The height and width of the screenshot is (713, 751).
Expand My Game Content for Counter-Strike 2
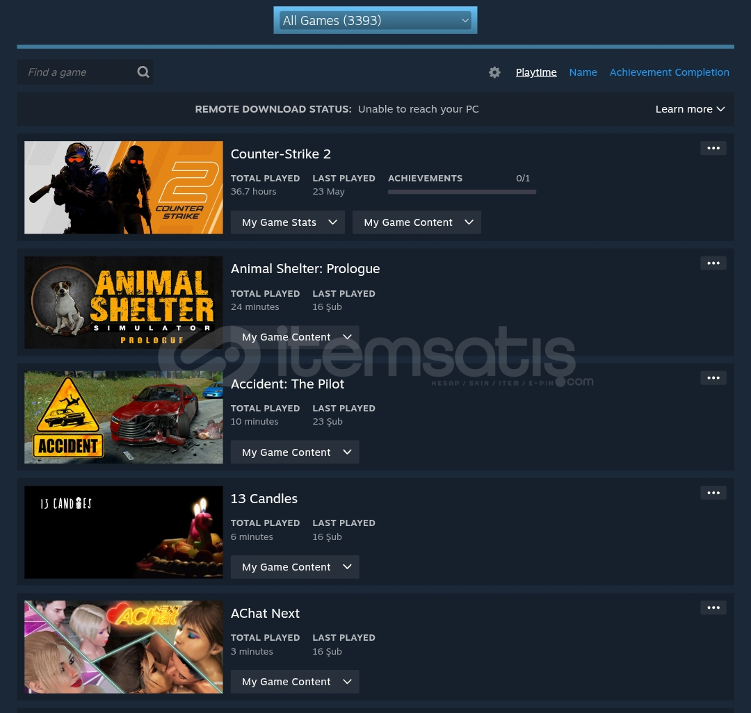click(x=417, y=222)
